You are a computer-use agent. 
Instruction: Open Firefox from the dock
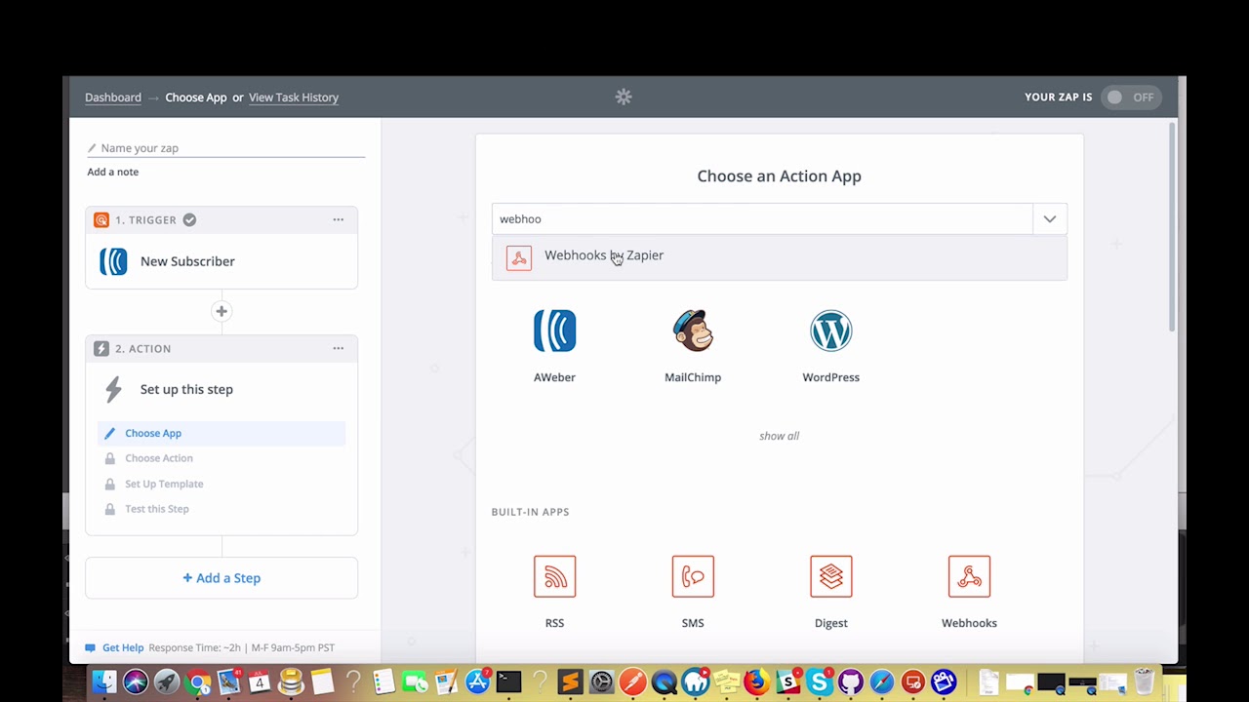pos(756,682)
